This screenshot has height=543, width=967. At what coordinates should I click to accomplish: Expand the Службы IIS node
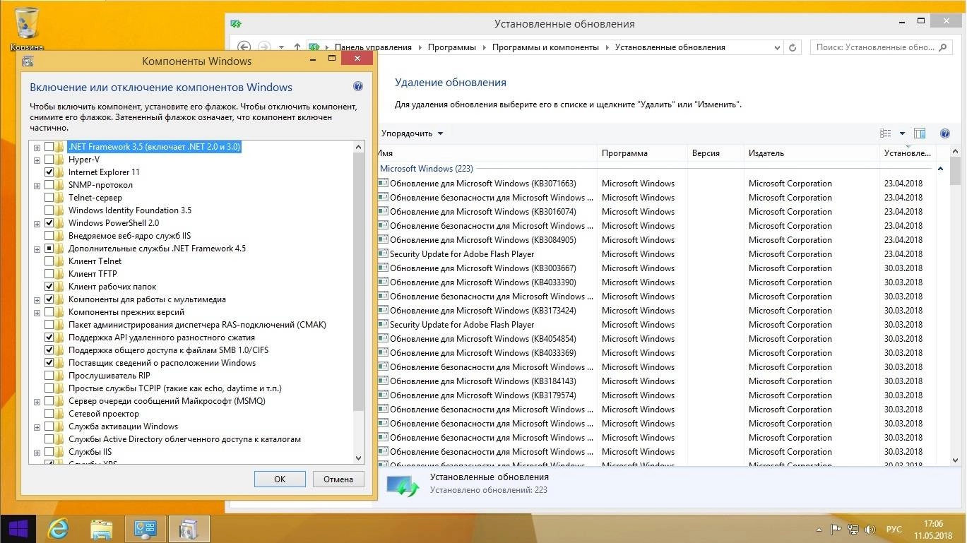(37, 453)
